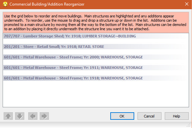Close the Reorganizer dialog window

click(187, 4)
